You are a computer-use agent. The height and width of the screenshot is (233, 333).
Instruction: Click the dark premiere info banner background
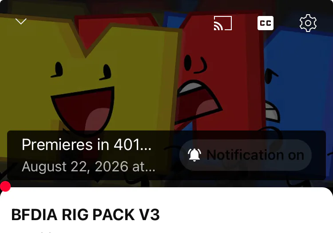(166, 155)
